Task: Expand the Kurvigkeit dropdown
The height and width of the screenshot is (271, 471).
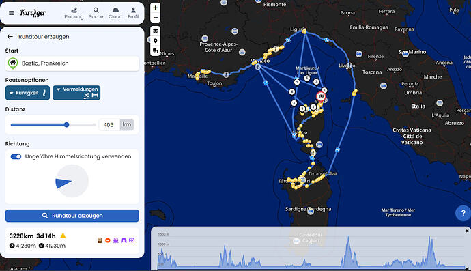Action: point(27,93)
